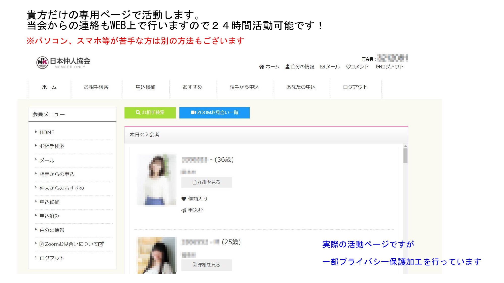Click document icon on 36歳 詳細を見る button
Image resolution: width=504 pixels, height=283 pixels.
[195, 182]
